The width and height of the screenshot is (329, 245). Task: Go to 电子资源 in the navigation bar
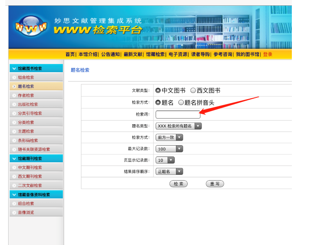178,54
